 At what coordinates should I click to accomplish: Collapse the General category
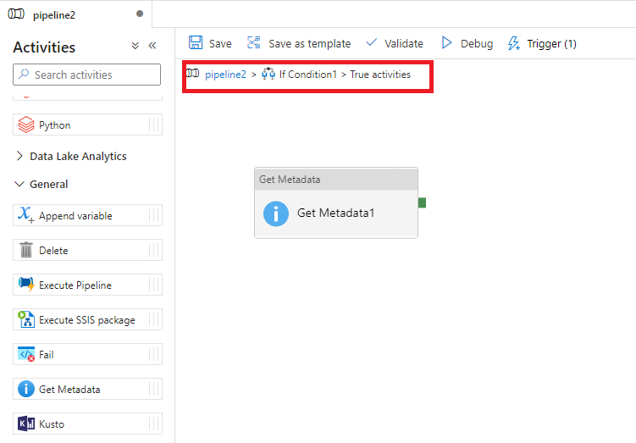tap(19, 184)
